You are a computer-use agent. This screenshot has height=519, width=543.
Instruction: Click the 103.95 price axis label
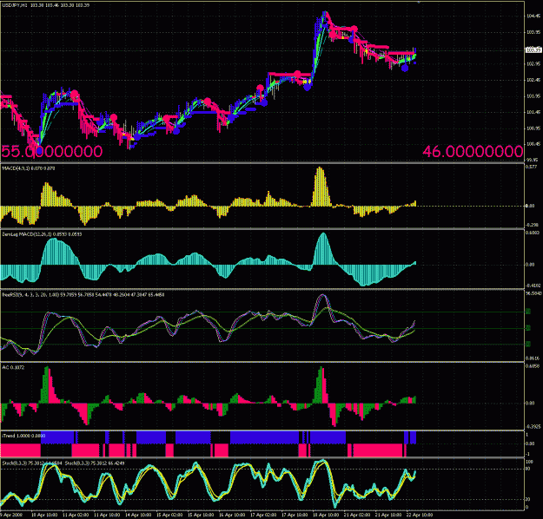pos(533,32)
